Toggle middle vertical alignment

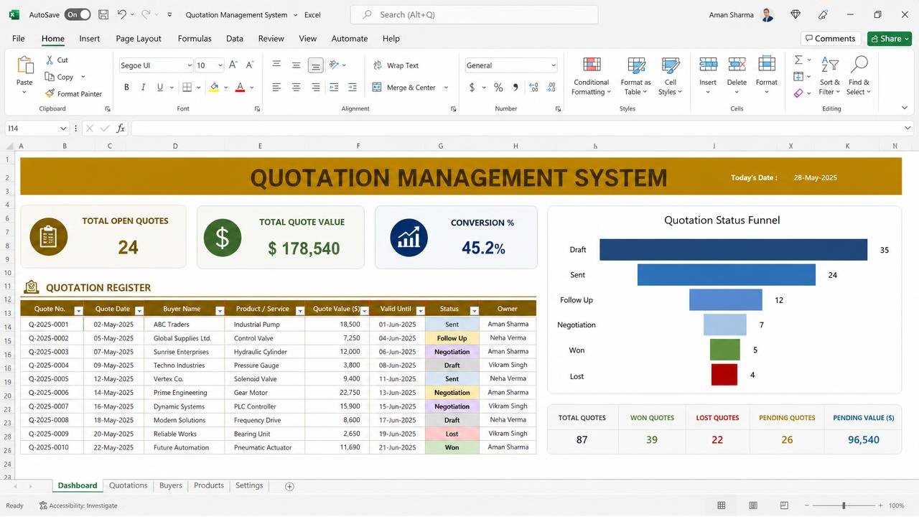point(296,65)
